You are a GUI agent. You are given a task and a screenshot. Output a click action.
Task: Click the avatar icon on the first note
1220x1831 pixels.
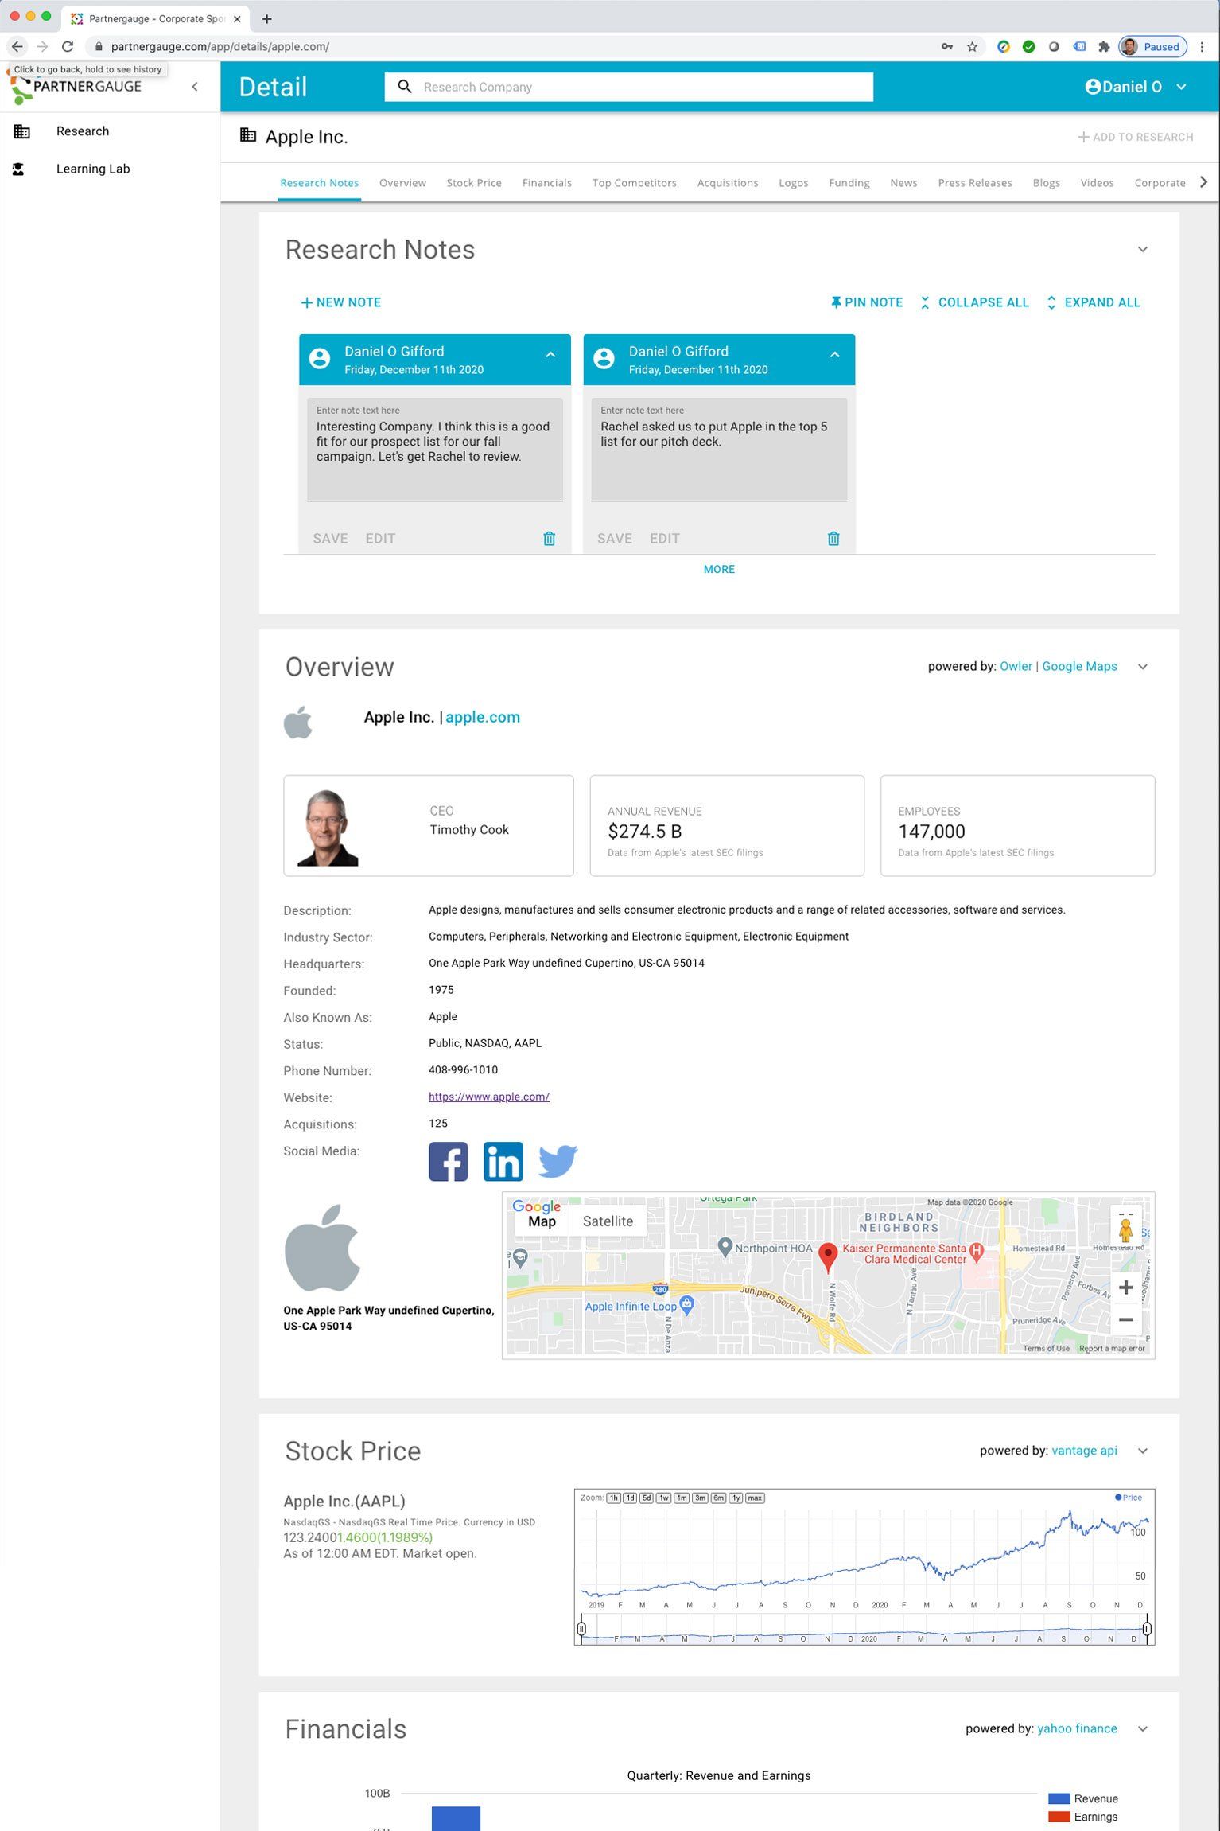click(320, 359)
